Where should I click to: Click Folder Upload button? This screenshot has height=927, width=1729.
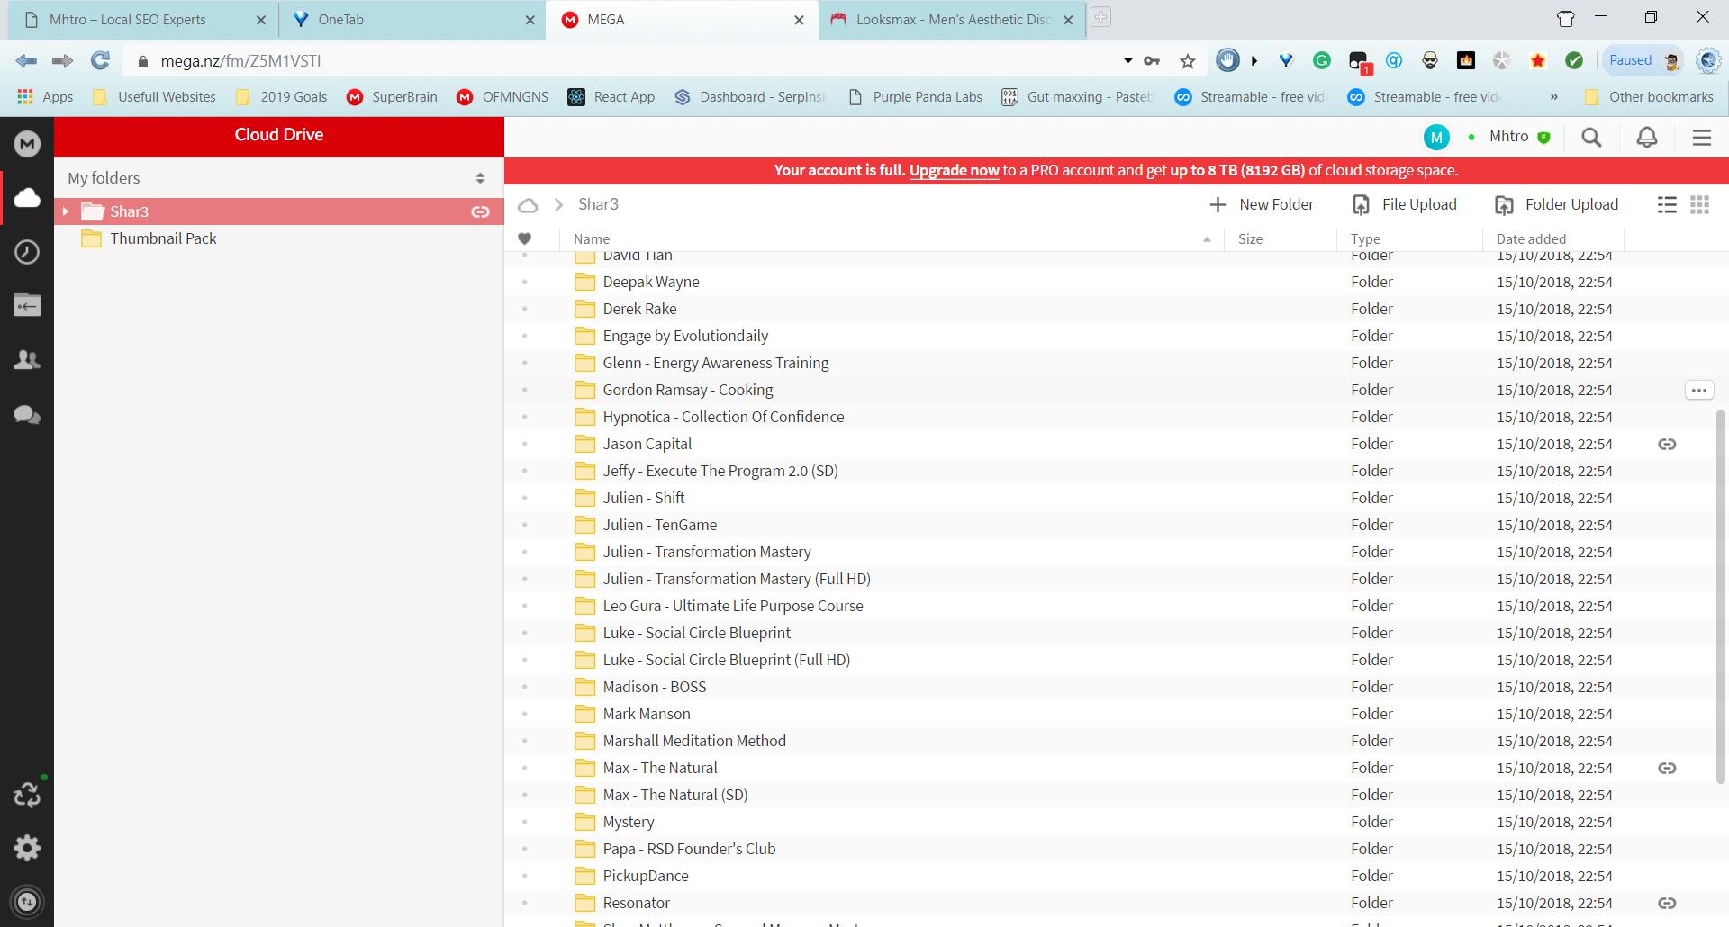pyautogui.click(x=1557, y=205)
